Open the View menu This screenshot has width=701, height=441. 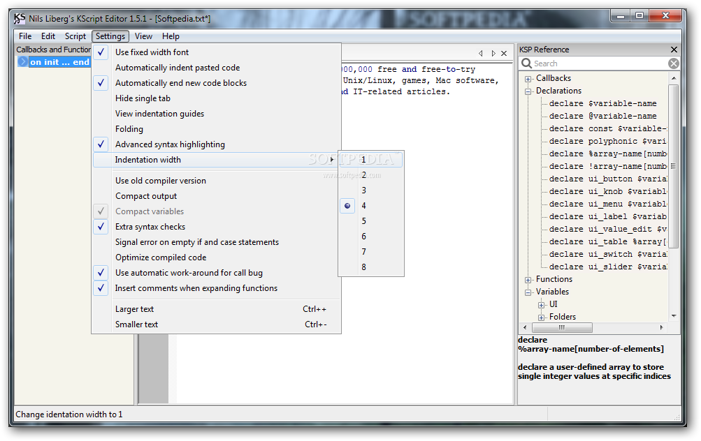143,36
